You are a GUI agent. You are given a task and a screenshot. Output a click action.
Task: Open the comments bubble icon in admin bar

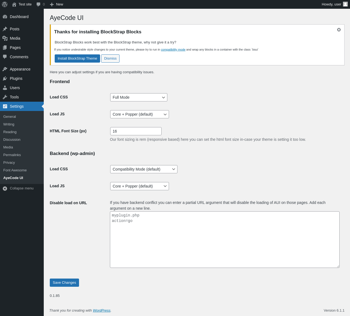coord(39,4)
